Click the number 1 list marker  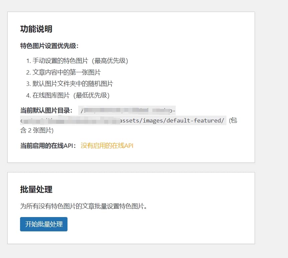click(28, 61)
